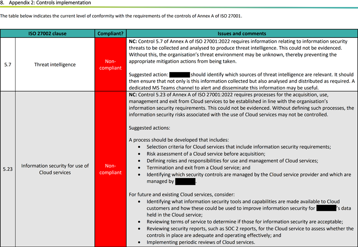Click the "Risk assessment of a Cloud service" bullet
358x247 pixels.
pyautogui.click(x=206, y=154)
